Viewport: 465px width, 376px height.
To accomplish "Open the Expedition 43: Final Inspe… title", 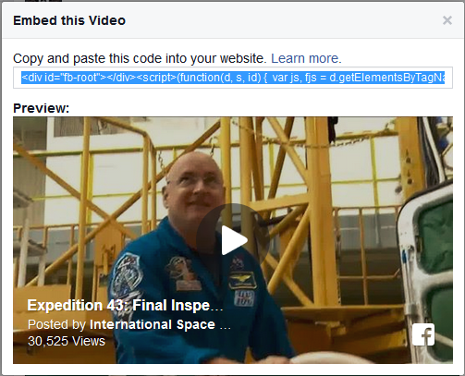I will point(125,305).
